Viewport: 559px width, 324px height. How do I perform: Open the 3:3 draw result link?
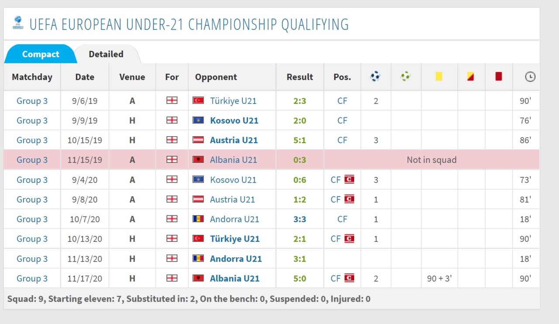pos(300,219)
